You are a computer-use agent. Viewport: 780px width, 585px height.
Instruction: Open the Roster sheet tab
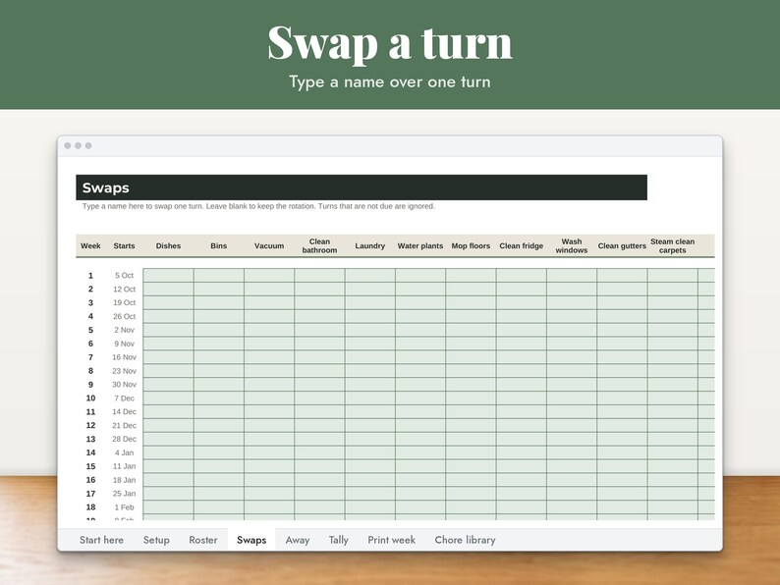tap(203, 540)
